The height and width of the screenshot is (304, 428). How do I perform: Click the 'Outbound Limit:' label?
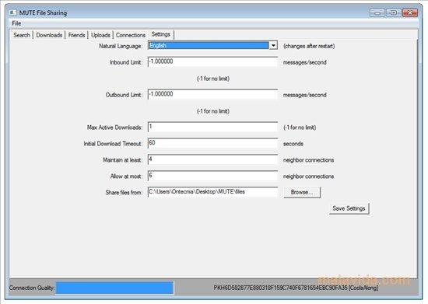[x=124, y=95]
